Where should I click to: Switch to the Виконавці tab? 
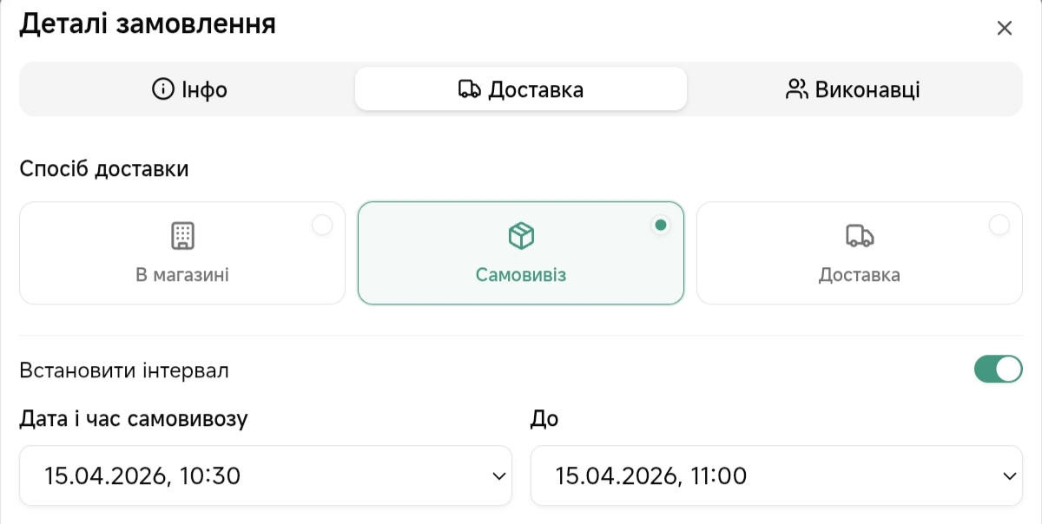[853, 89]
